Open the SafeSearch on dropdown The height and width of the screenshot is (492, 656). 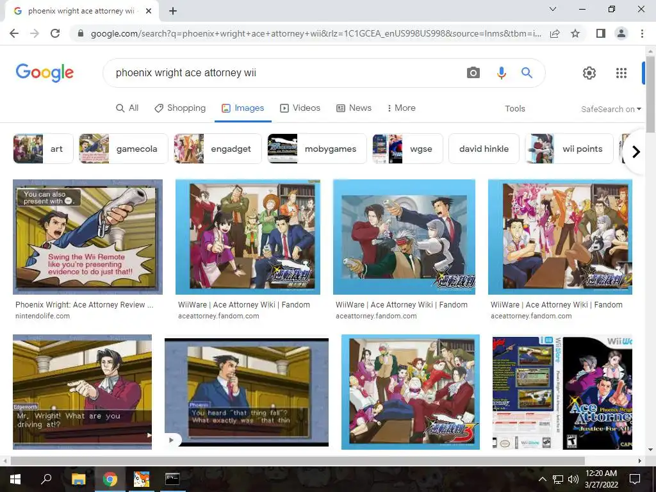611,109
